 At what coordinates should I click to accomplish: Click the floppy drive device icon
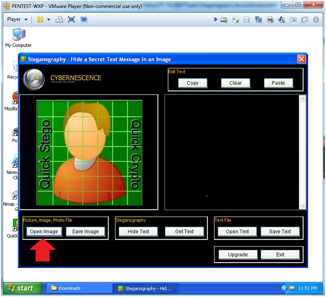coord(246,20)
